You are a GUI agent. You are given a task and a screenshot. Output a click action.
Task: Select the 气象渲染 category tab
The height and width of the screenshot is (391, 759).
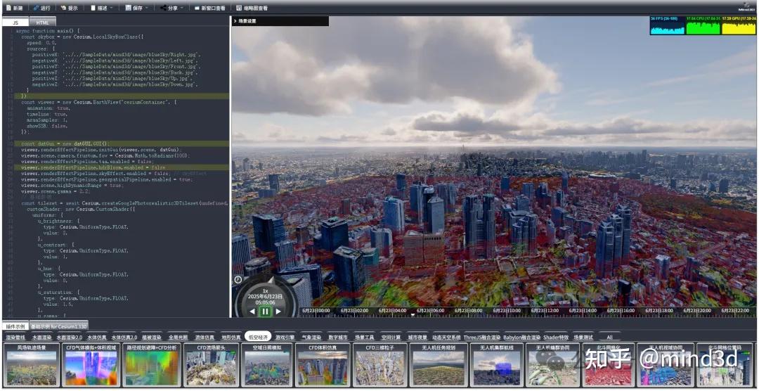311,338
